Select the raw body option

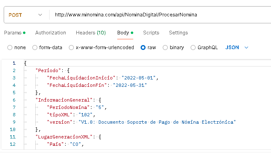coord(143,48)
